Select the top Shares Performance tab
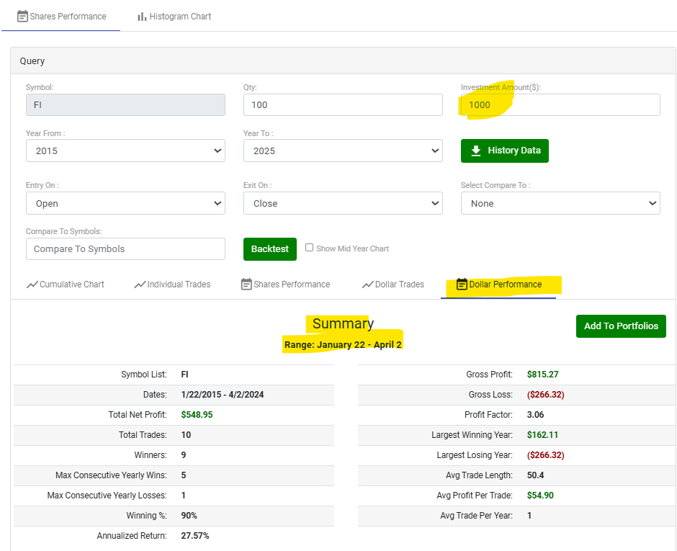 point(62,17)
